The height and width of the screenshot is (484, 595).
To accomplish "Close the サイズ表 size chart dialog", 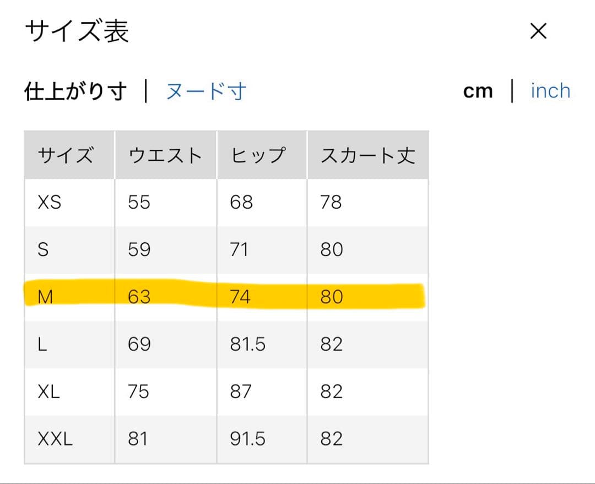I will click(x=538, y=31).
